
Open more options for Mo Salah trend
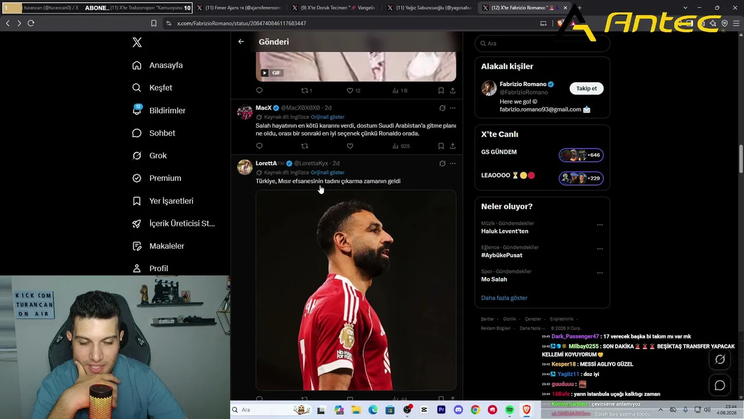point(600,272)
